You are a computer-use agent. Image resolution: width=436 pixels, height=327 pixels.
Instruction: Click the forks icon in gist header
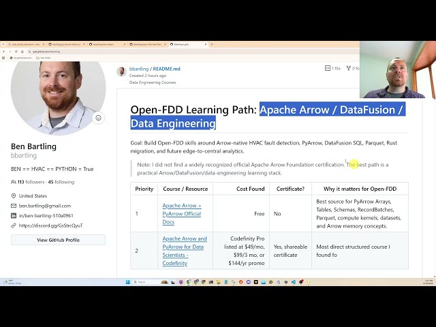click(x=348, y=68)
